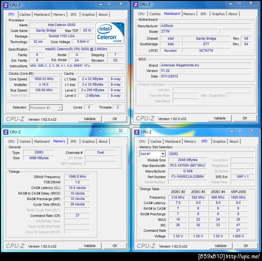Close the Memory tab window

click(x=121, y=131)
